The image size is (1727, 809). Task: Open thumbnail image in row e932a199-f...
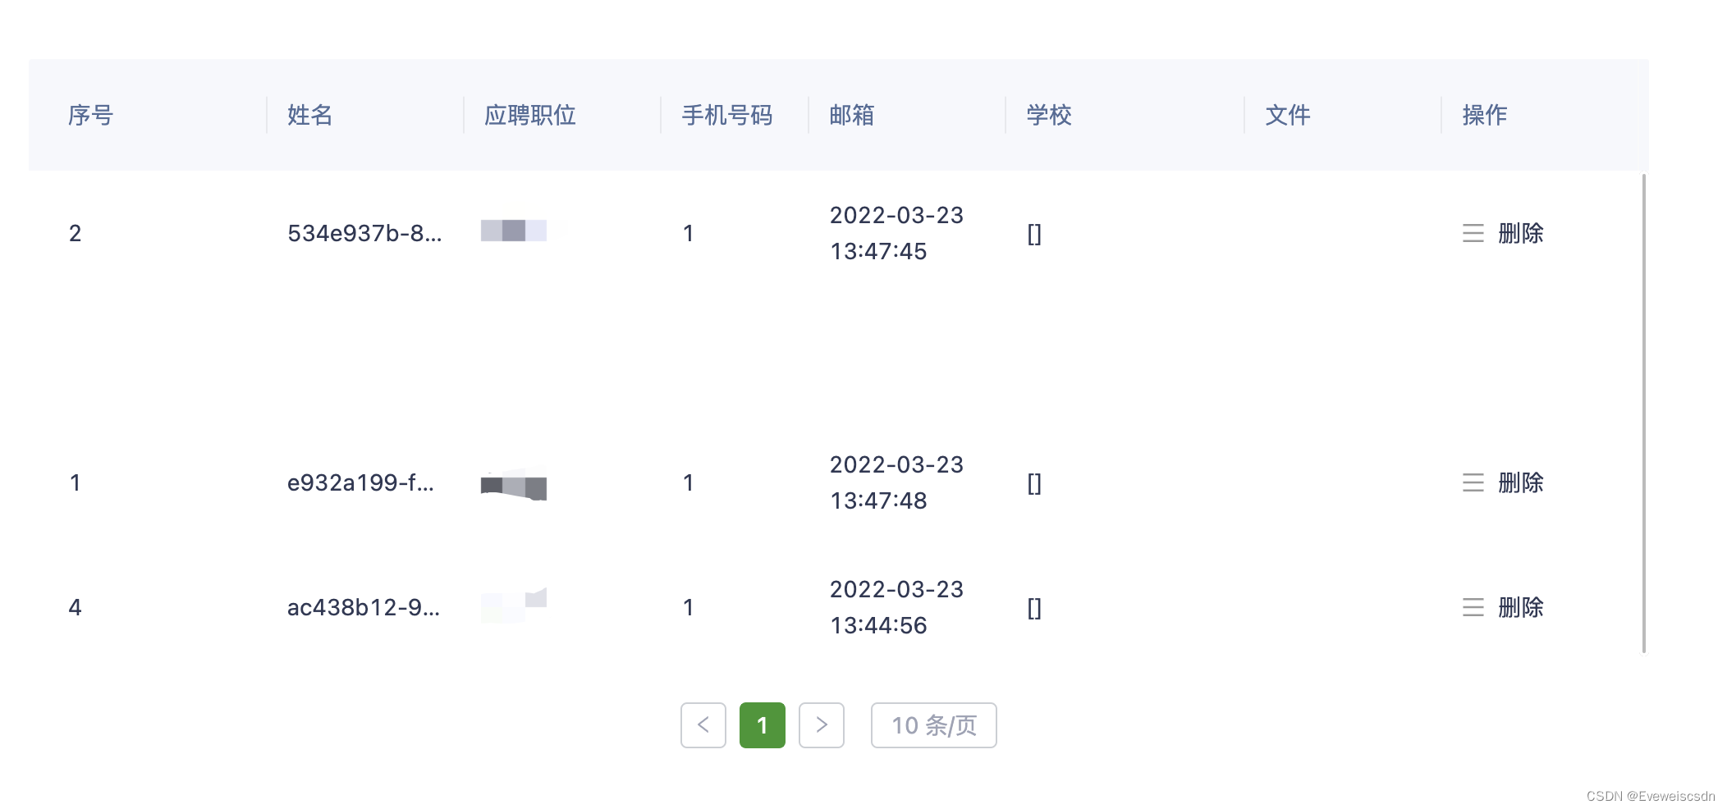(513, 484)
